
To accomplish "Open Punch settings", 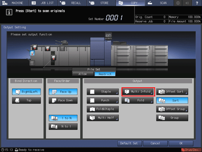I will coord(103,100).
